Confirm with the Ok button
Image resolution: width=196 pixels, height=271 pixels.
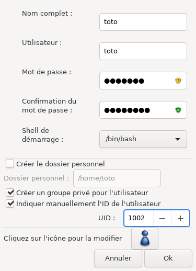tap(168, 258)
